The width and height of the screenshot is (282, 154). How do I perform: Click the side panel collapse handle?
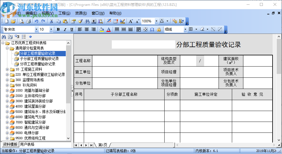tap(72, 91)
